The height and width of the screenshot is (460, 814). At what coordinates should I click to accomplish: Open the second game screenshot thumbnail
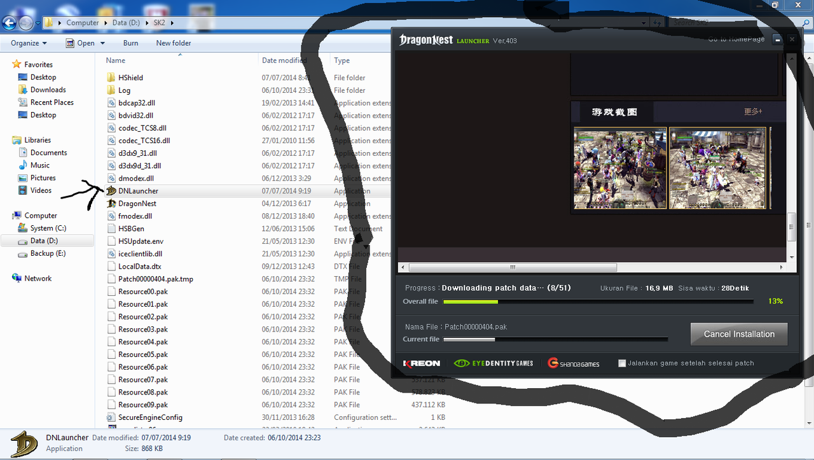pyautogui.click(x=717, y=168)
